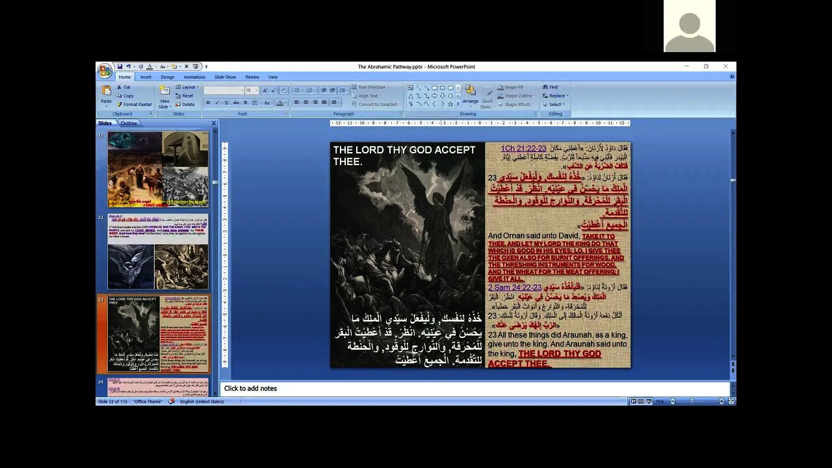Click Shape Effects

(x=516, y=104)
